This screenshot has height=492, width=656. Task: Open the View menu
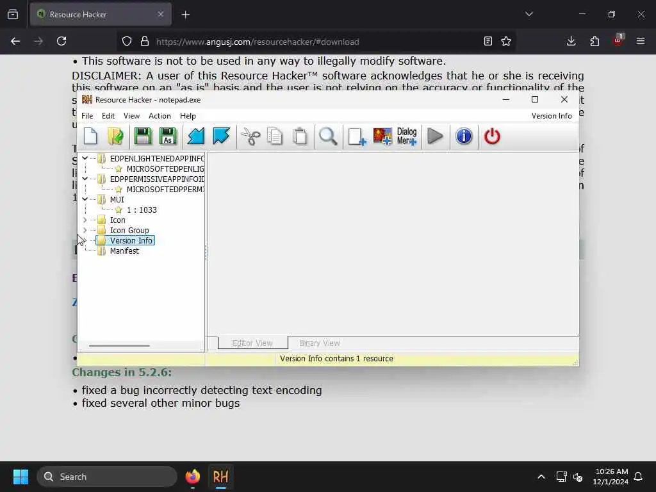[x=131, y=116]
